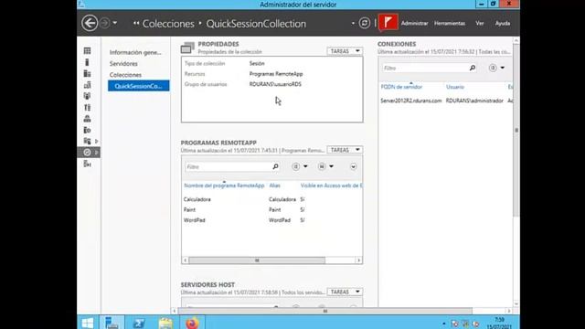Click saved queries icon in Programas RemoteApp

coord(322,166)
